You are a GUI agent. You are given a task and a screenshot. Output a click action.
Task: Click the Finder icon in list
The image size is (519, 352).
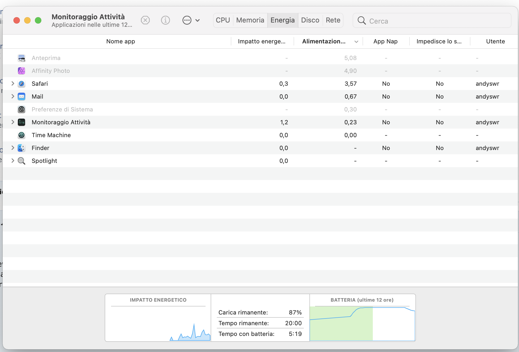point(21,148)
